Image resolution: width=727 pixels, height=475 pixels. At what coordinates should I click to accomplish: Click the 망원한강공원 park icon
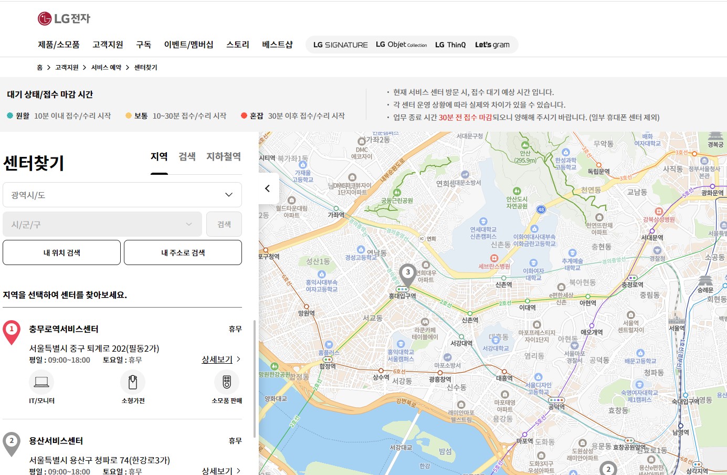pyautogui.click(x=274, y=366)
